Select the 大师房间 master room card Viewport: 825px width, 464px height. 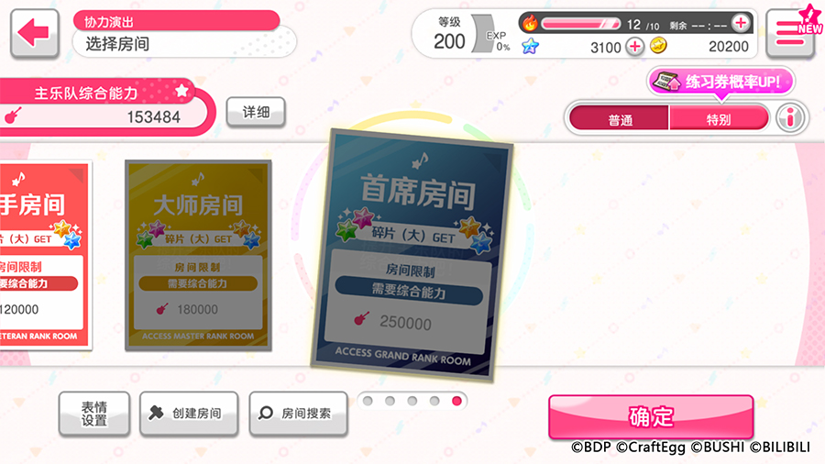point(198,255)
